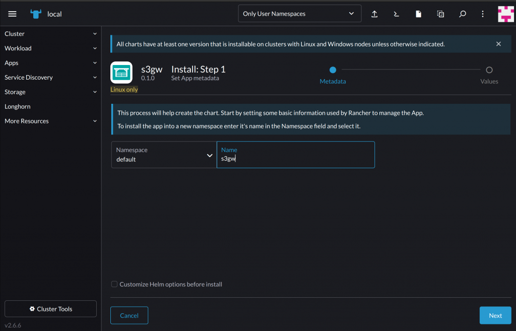
Task: Open the hamburger navigation menu
Action: [x=13, y=14]
